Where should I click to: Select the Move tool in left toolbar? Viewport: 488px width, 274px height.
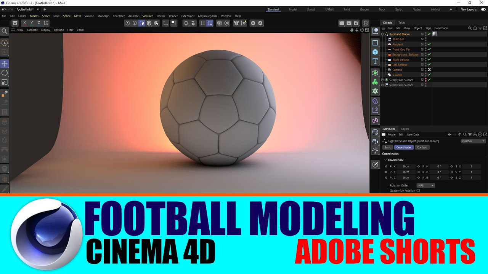point(5,64)
